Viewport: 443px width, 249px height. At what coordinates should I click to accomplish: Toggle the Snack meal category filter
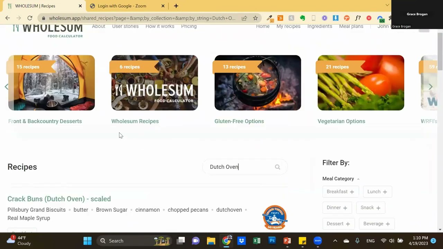click(x=370, y=207)
